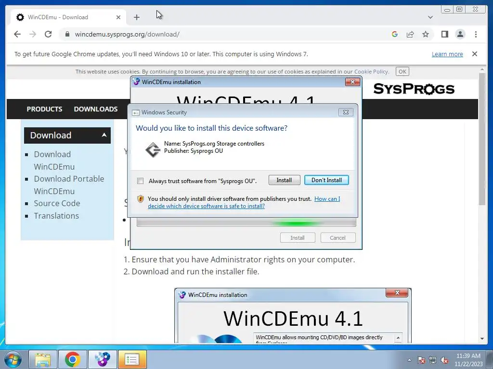Click the scrollbar up arrow
Viewport: 493px width, 369px height.
click(482, 69)
